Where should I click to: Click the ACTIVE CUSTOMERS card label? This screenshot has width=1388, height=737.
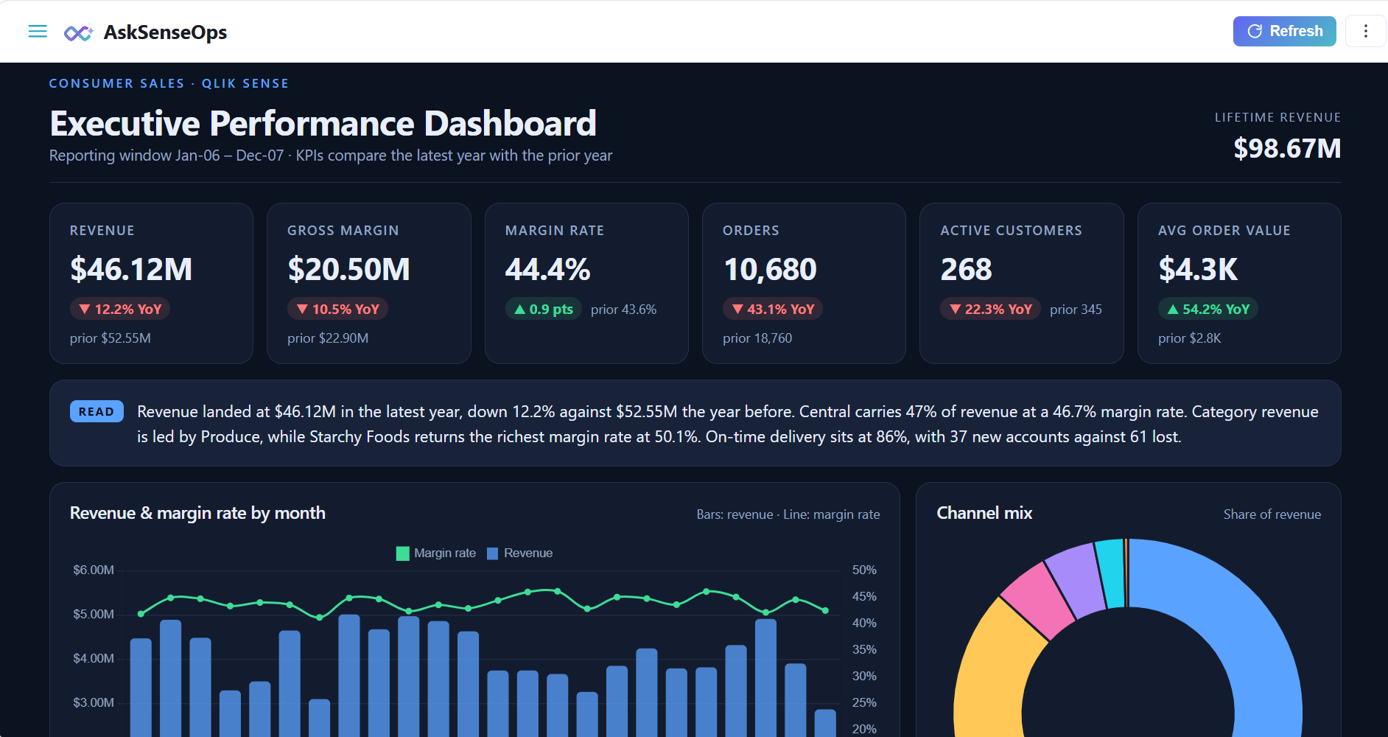1011,231
